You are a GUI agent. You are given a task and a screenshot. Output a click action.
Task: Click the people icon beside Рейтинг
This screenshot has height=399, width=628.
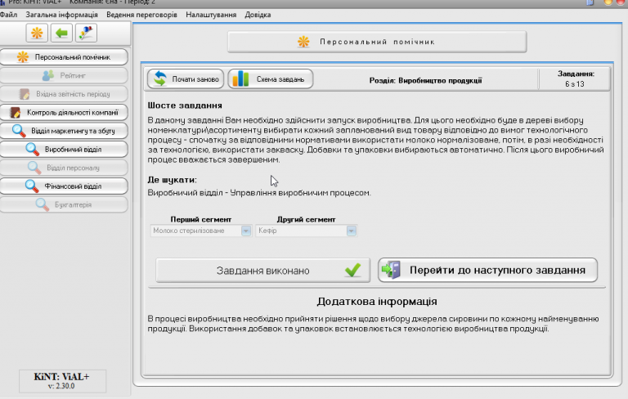(x=48, y=75)
